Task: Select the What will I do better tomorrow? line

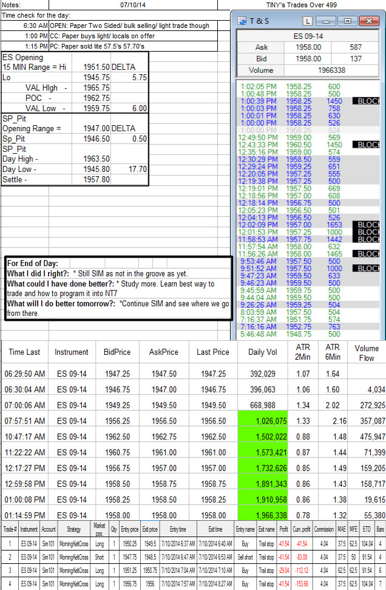Action: (118, 308)
